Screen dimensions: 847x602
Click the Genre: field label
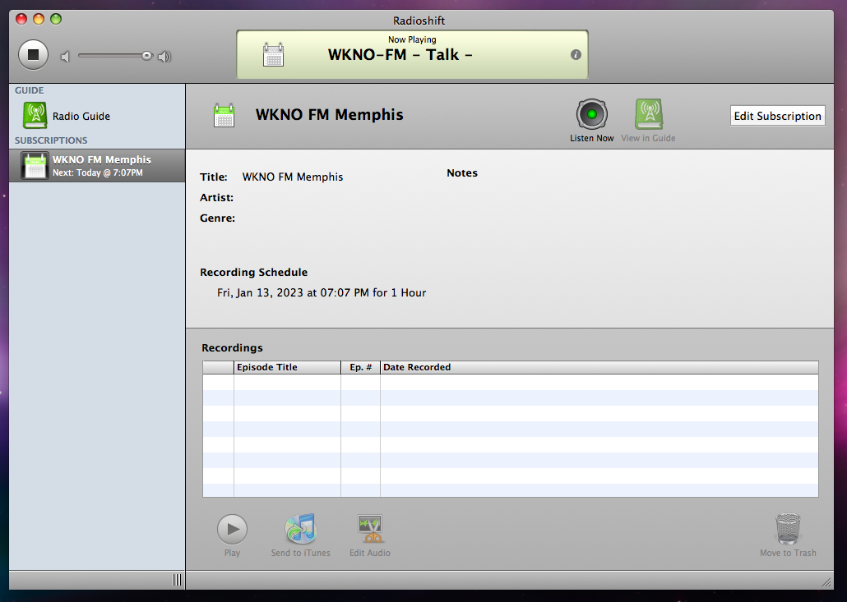pyautogui.click(x=218, y=218)
